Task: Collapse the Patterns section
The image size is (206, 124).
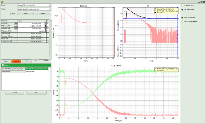Action: click(3, 65)
